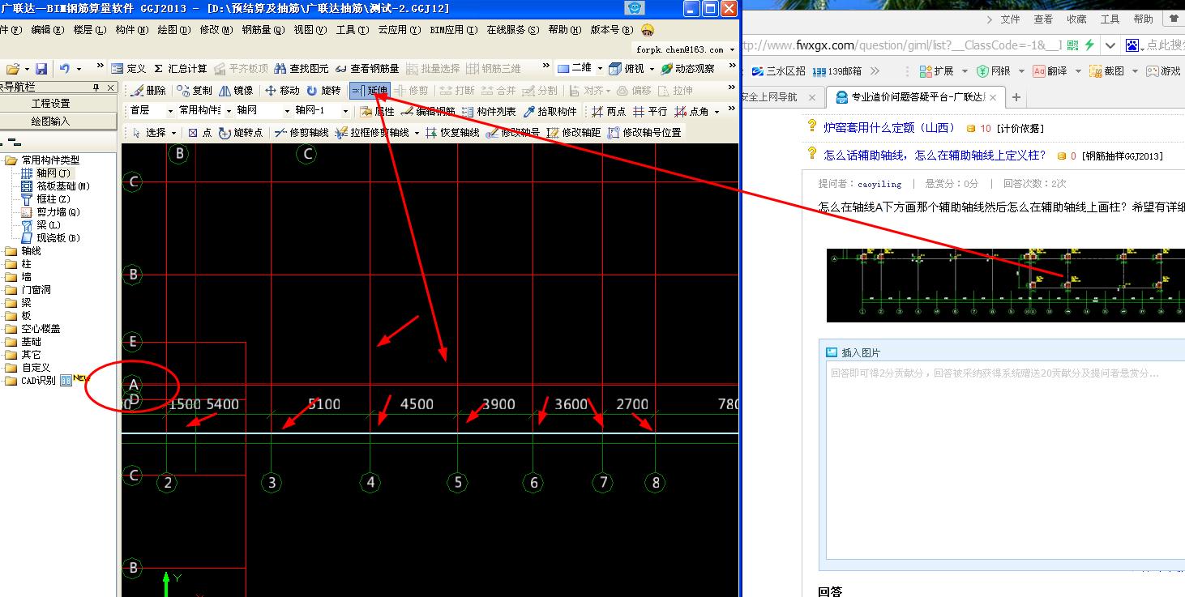Viewport: 1185px width, 597px height.
Task: Select the 复制 (Copy) tool
Action: click(x=195, y=90)
